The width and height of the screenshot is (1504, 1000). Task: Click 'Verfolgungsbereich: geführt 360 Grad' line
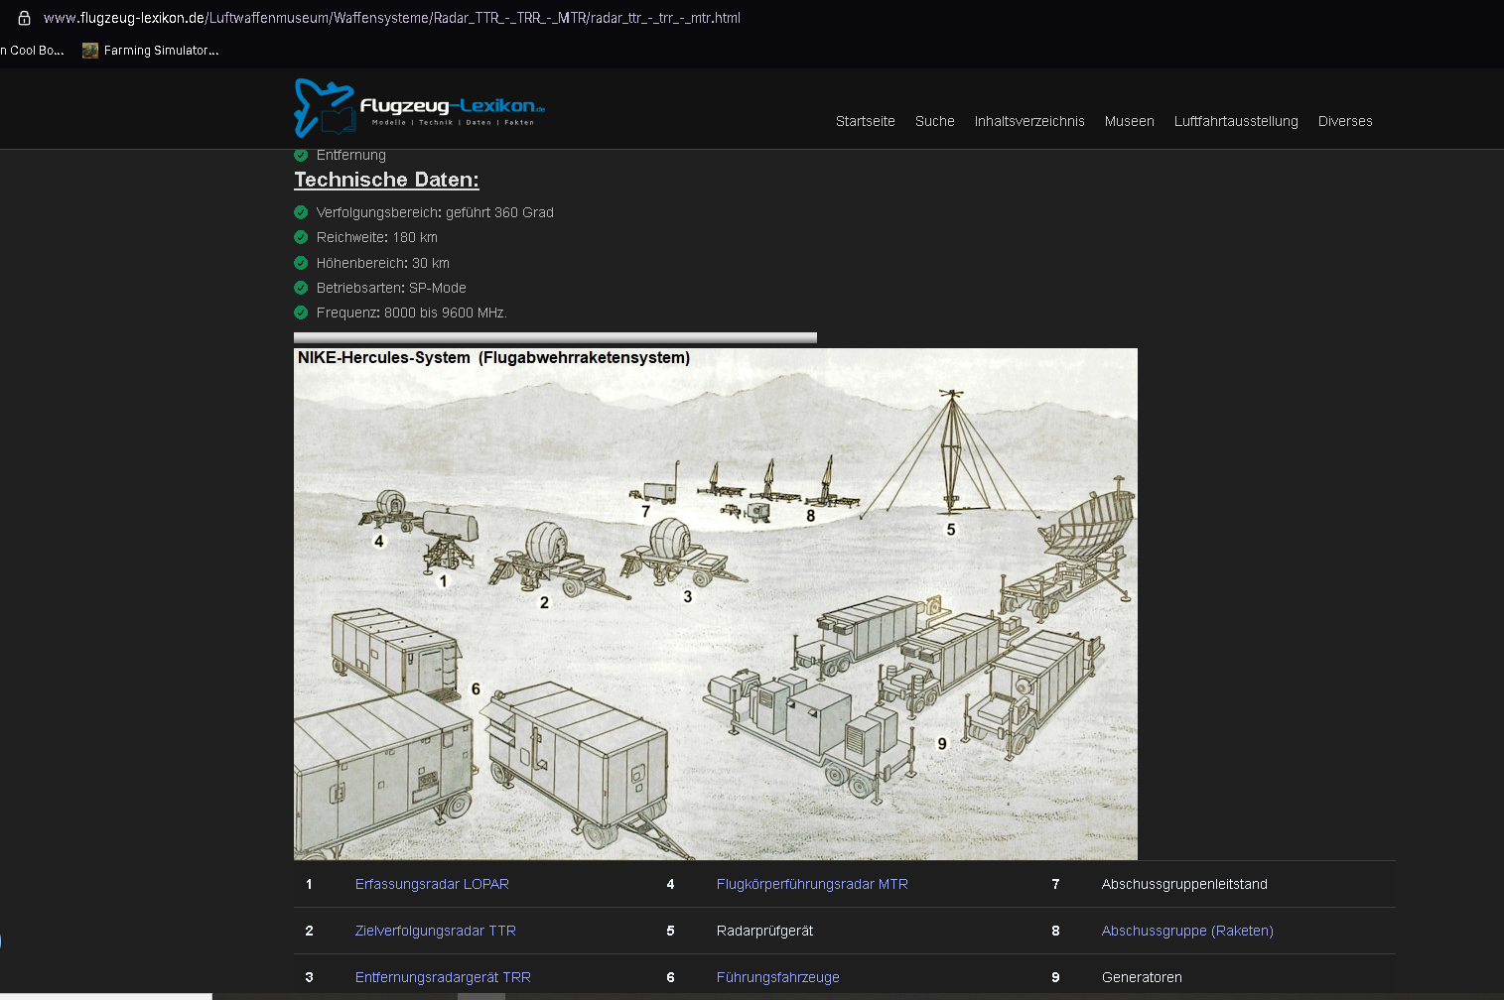click(435, 212)
